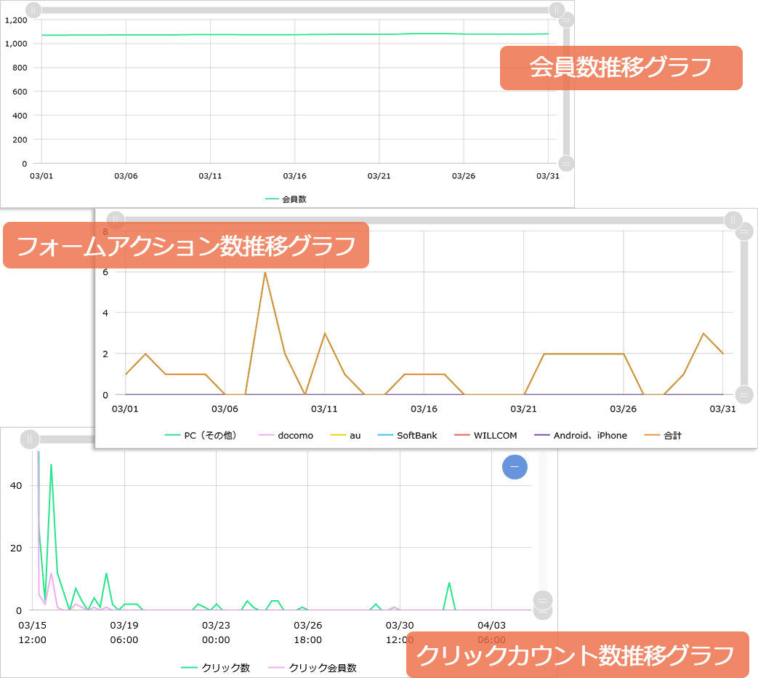Click vertical scrollbar handle of click count chart

542,601
